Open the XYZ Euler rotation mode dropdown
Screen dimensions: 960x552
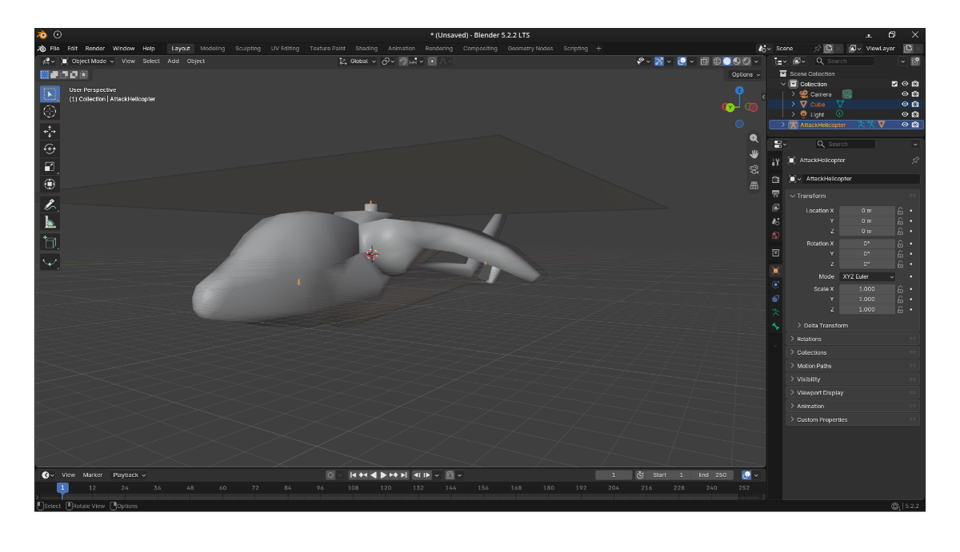(x=867, y=276)
